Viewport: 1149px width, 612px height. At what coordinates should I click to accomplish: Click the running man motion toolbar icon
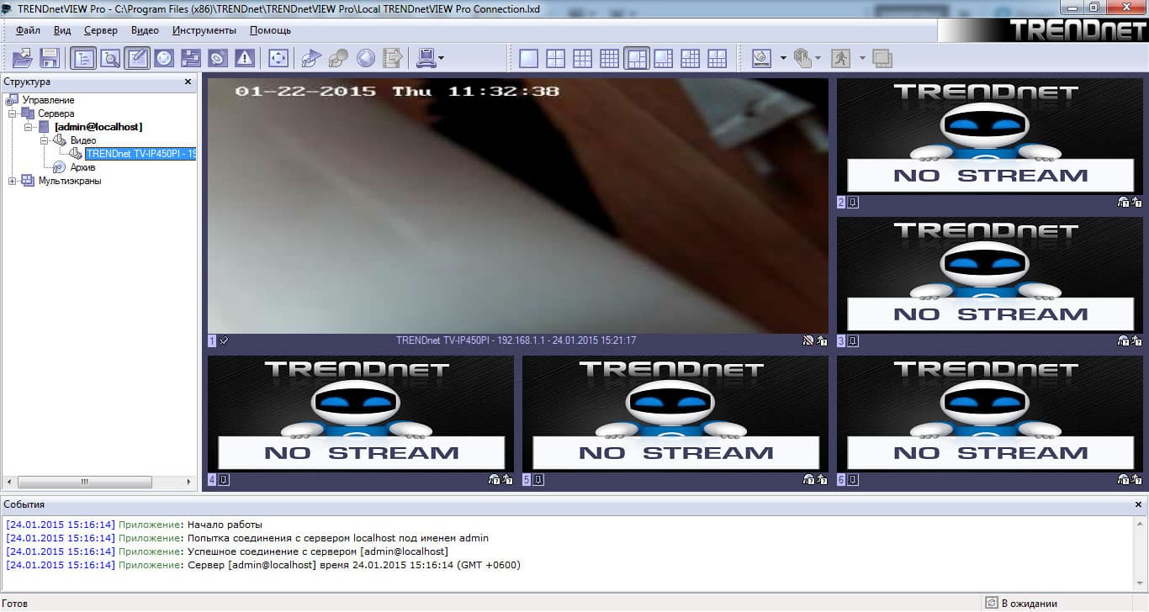tap(840, 58)
